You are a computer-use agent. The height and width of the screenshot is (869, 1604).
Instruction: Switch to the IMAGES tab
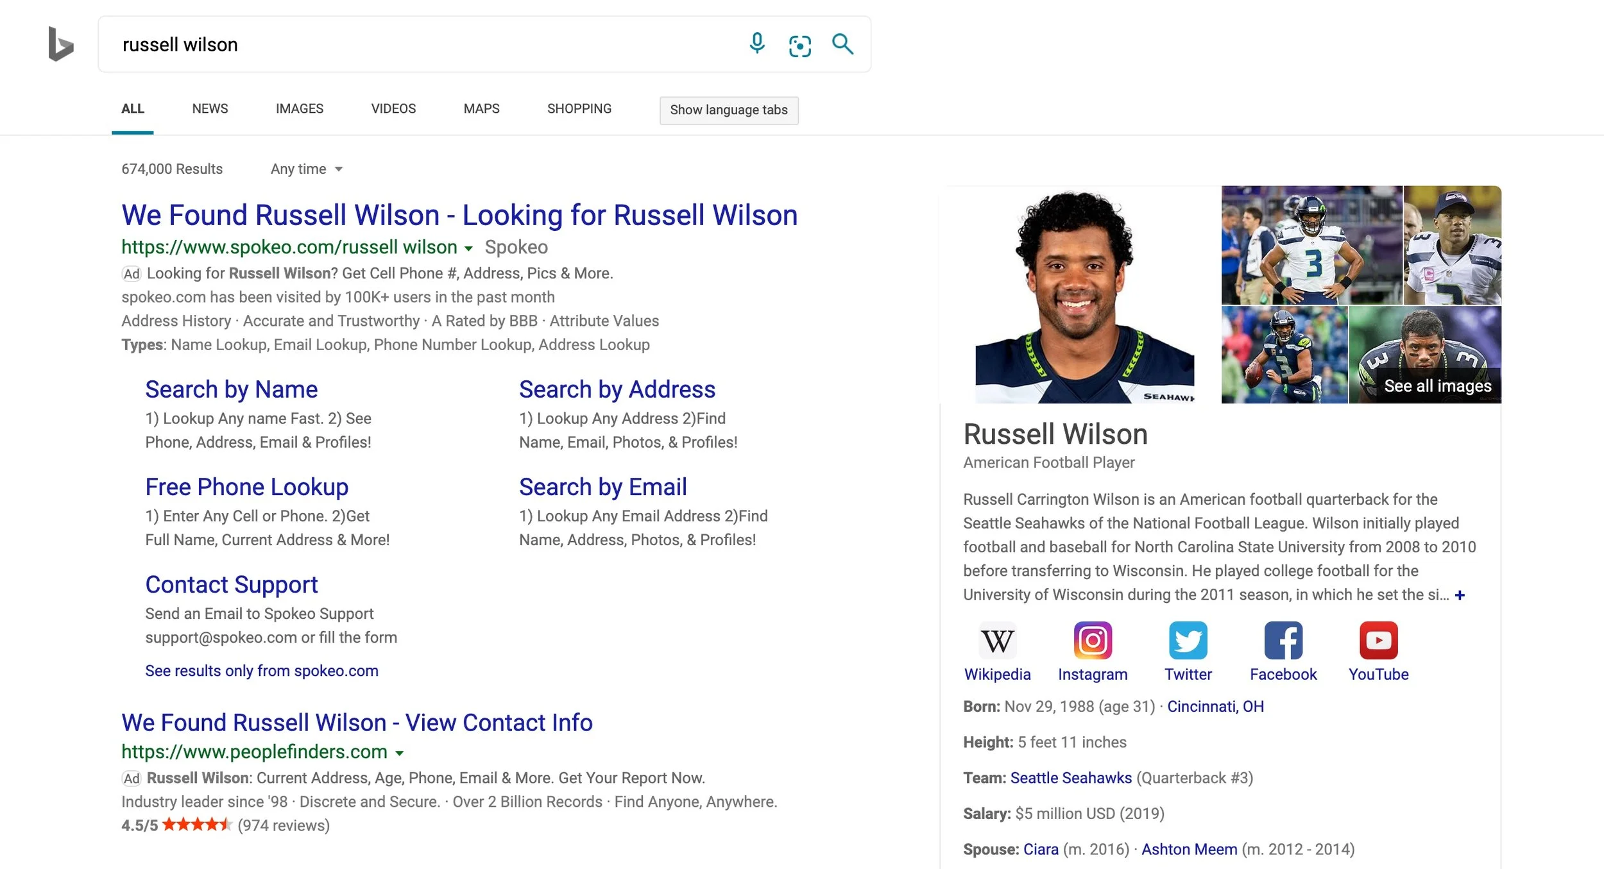[x=300, y=109]
